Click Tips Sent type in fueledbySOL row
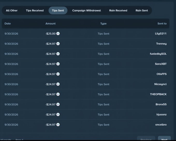This screenshot has height=141, width=176. point(103,54)
